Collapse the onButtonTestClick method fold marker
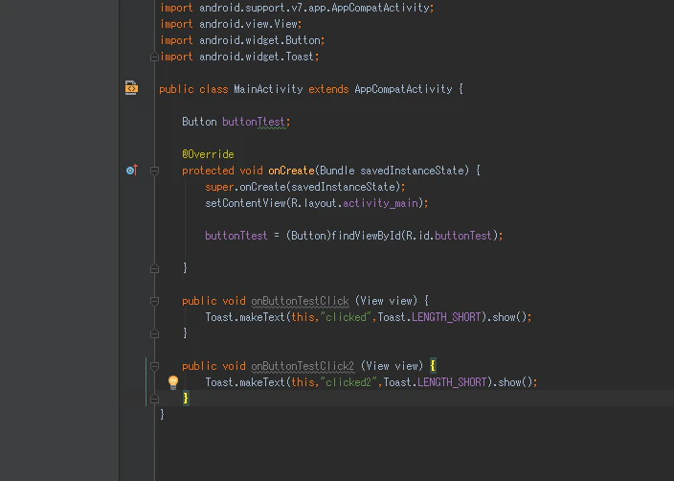This screenshot has height=481, width=674. [154, 301]
